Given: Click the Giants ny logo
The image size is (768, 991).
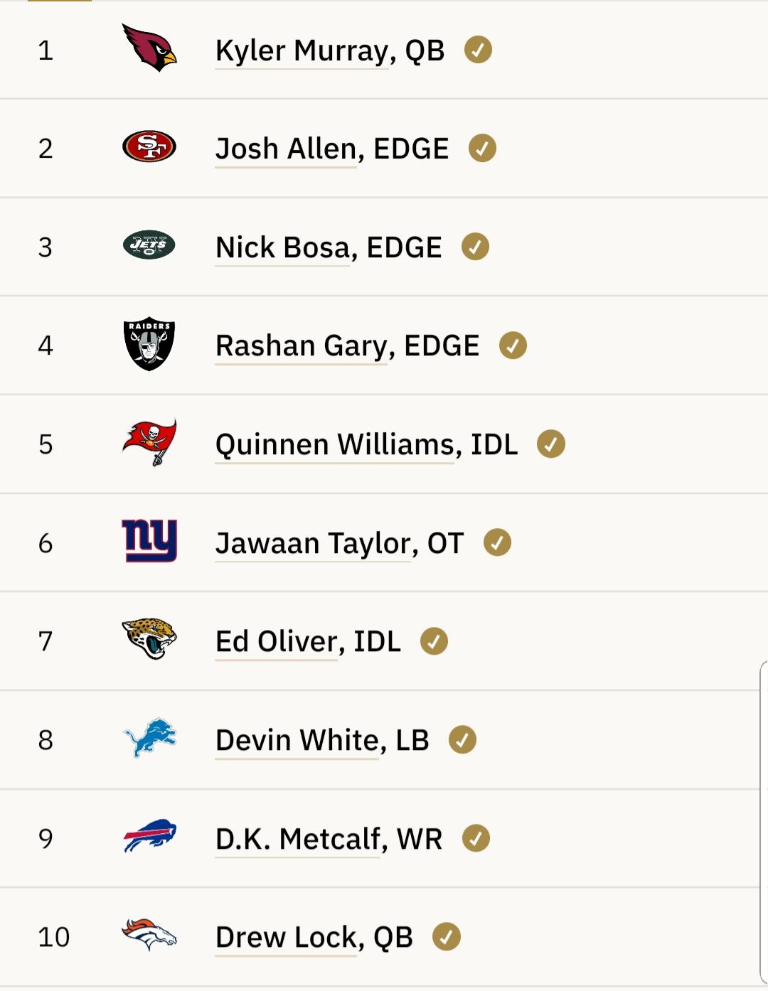Looking at the screenshot, I should pyautogui.click(x=149, y=541).
